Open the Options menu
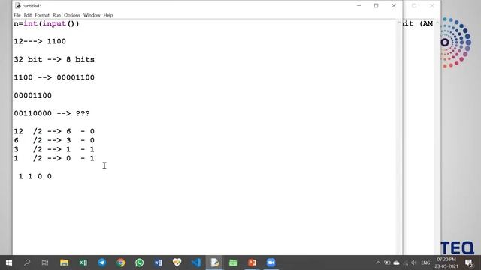This screenshot has height=270, width=481. click(72, 15)
